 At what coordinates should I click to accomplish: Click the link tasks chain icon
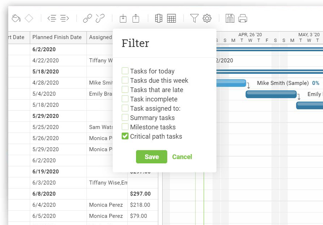(88, 18)
